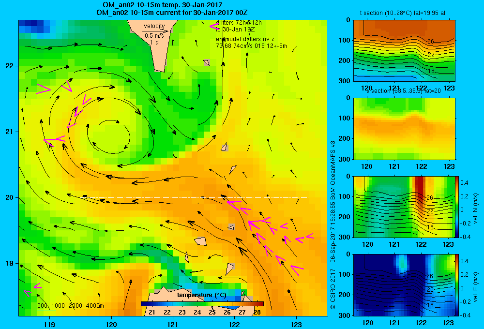The width and height of the screenshot is (484, 329).
Task: Click the '4000m' depth contour legend label
Action: pos(95,306)
